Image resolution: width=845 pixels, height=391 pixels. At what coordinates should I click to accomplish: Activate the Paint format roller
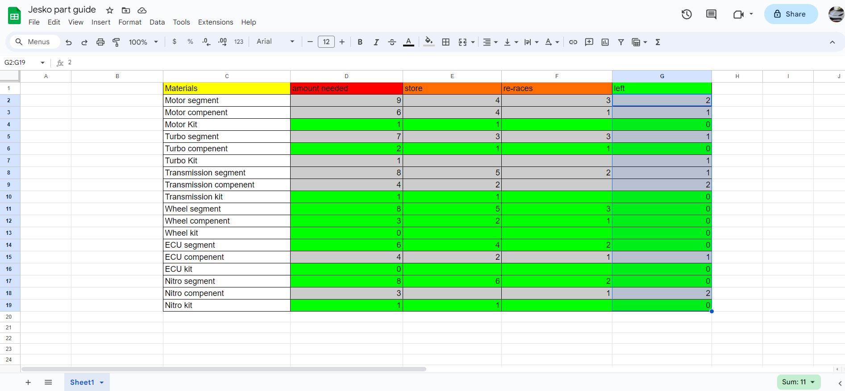(117, 42)
